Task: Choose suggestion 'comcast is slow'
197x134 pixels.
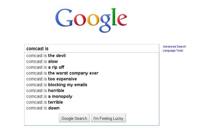Action: coord(91,61)
